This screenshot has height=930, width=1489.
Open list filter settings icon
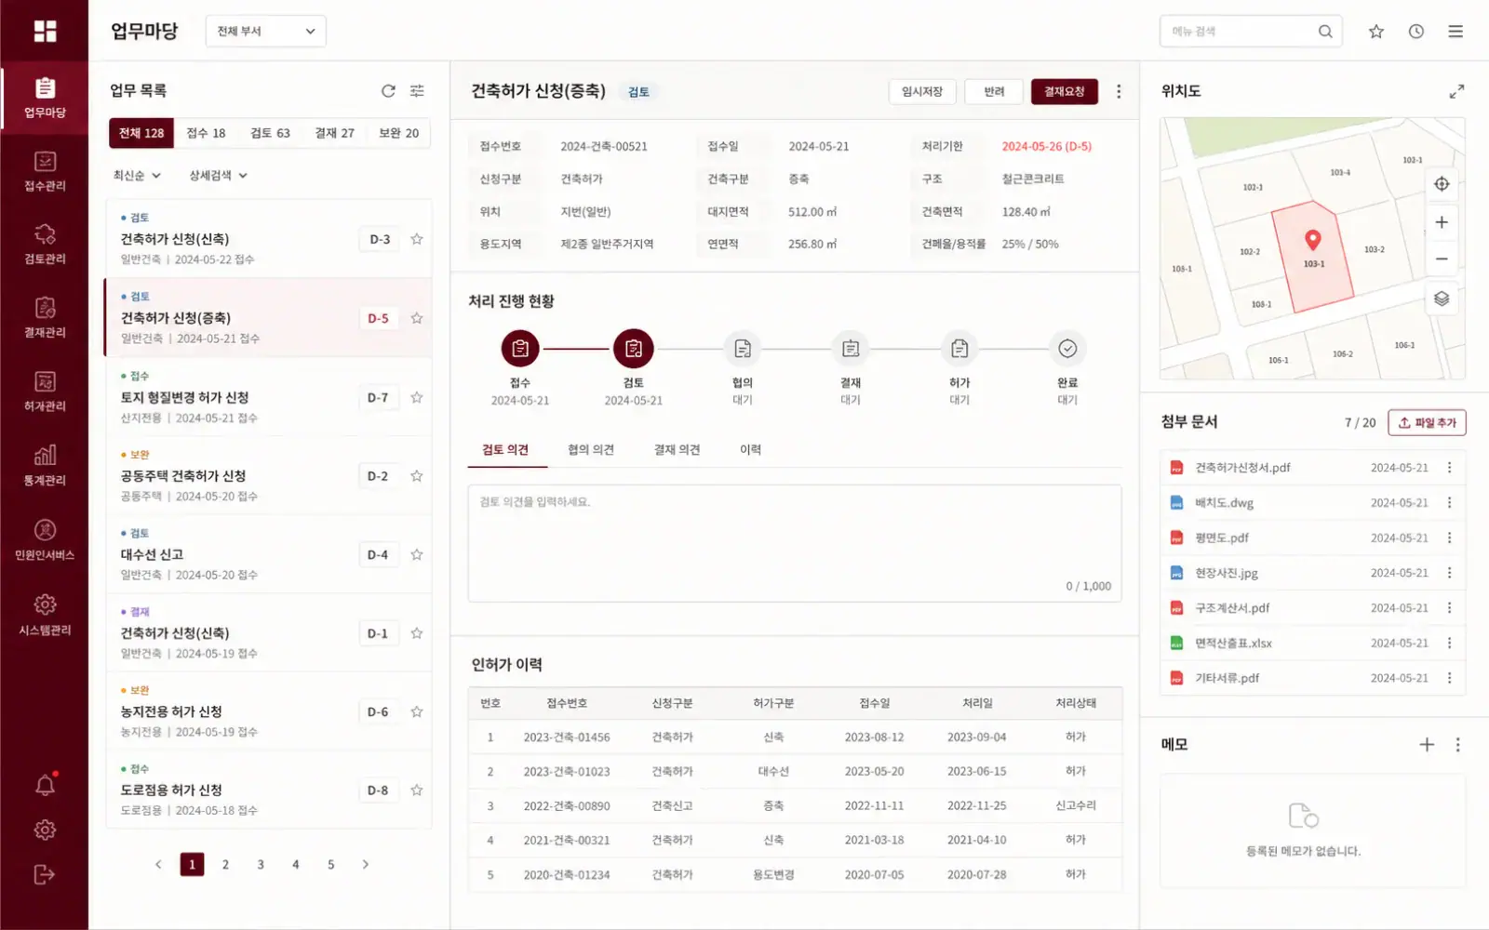417,90
